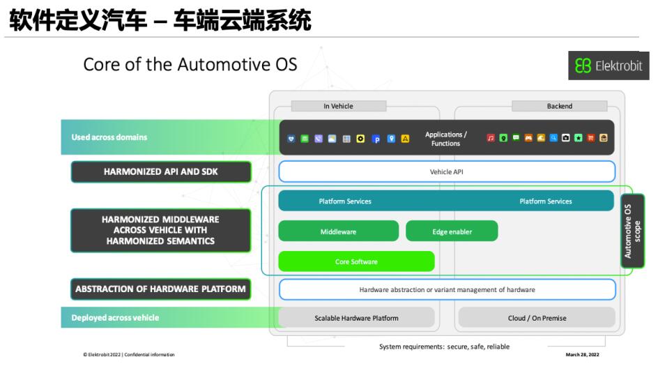Click the Vehicle API box
Viewport: 658px width, 366px height.
click(447, 171)
